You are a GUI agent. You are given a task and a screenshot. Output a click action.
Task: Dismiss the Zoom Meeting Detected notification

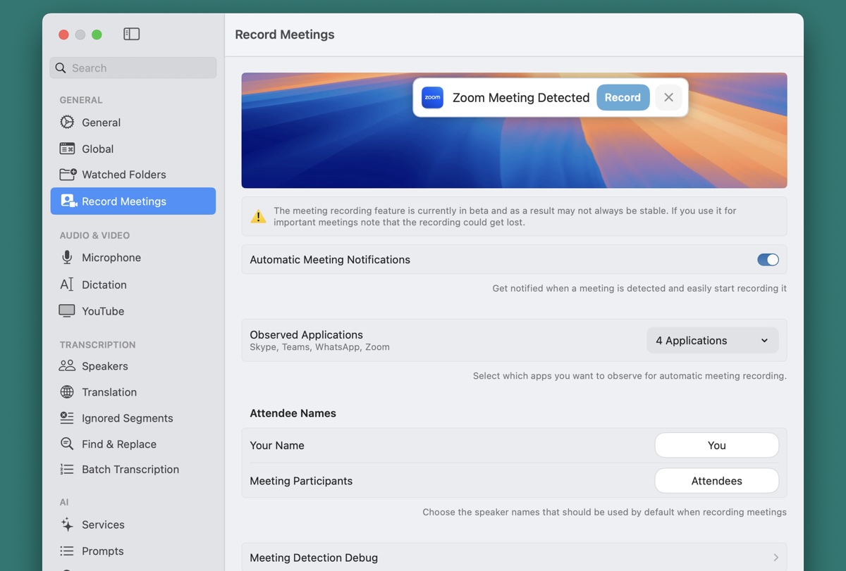(668, 98)
